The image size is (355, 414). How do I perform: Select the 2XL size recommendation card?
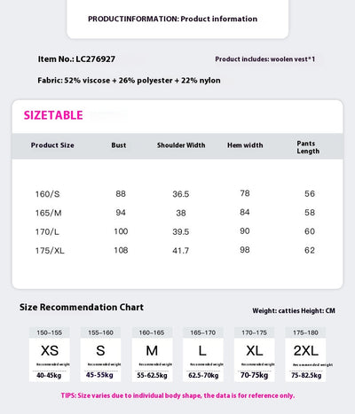pyautogui.click(x=305, y=355)
